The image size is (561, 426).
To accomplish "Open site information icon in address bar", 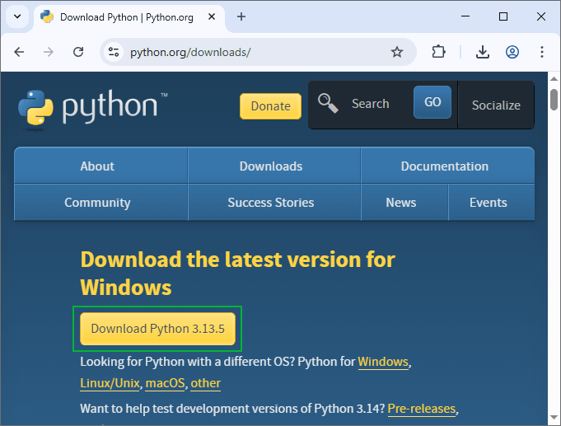I will click(114, 52).
